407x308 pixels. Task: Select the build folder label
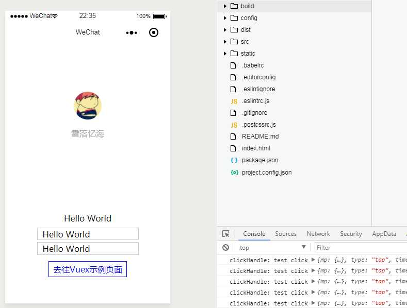(248, 6)
